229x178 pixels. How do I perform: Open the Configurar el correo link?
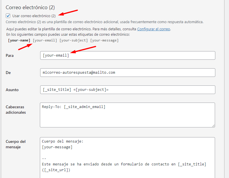click(154, 29)
